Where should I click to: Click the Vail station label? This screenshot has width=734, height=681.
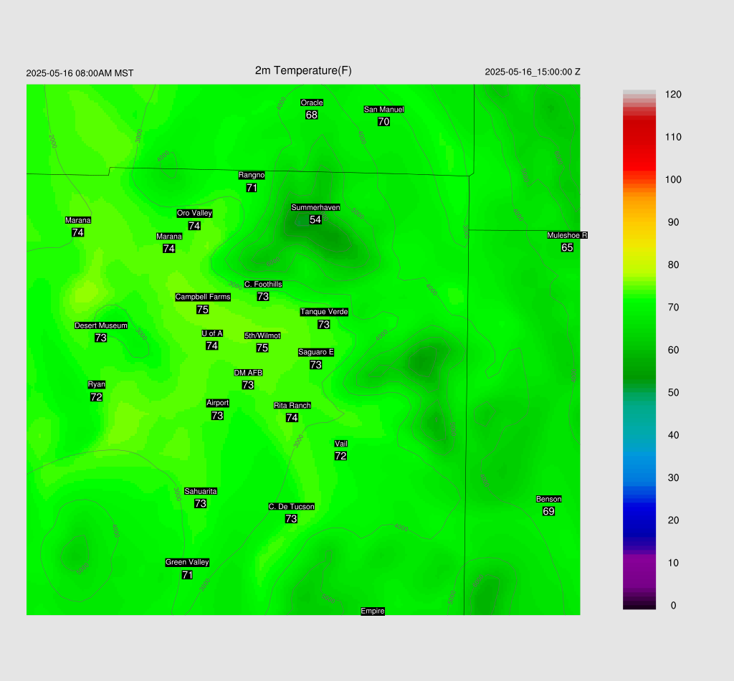tap(340, 444)
